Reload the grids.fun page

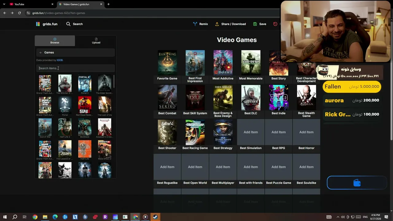click(19, 13)
